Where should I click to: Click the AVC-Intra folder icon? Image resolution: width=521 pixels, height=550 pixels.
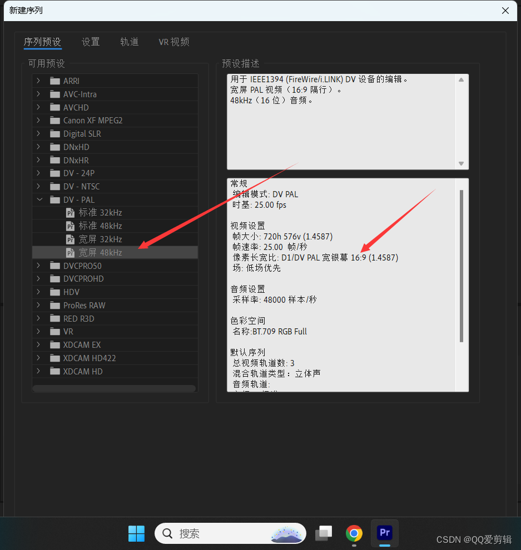click(54, 94)
